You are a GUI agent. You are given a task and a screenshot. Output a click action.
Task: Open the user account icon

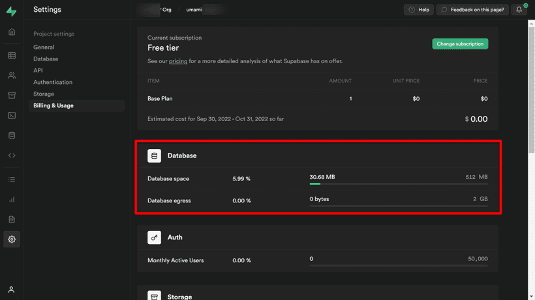[11, 290]
